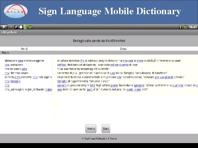Click the 'Gloss' column header
The image size is (198, 148).
point(123,49)
